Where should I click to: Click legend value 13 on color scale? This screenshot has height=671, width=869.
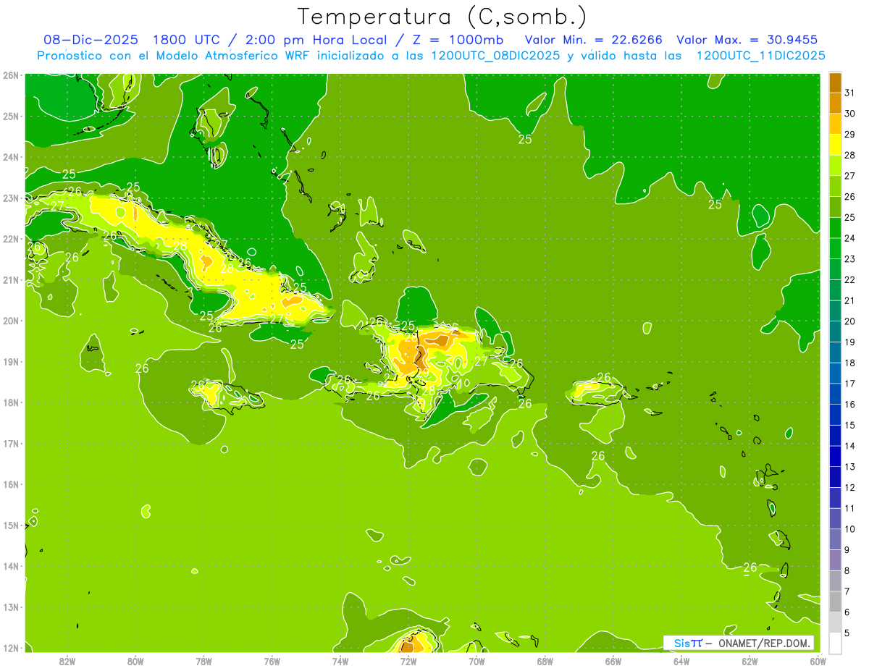click(849, 467)
